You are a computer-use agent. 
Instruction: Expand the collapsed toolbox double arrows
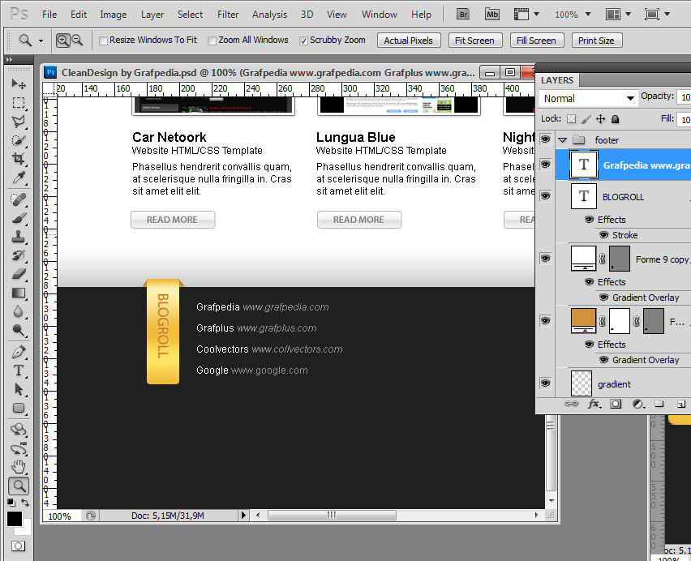pyautogui.click(x=9, y=59)
